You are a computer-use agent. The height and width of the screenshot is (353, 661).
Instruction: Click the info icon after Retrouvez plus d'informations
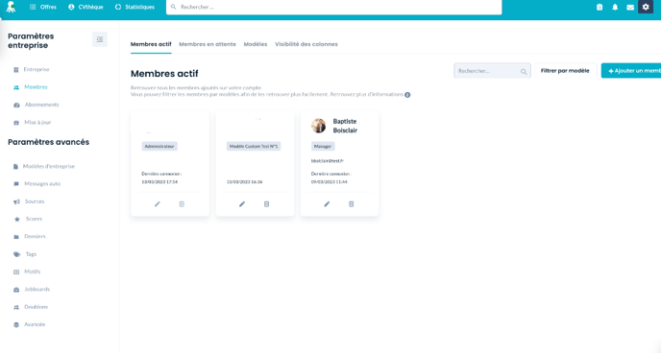407,95
